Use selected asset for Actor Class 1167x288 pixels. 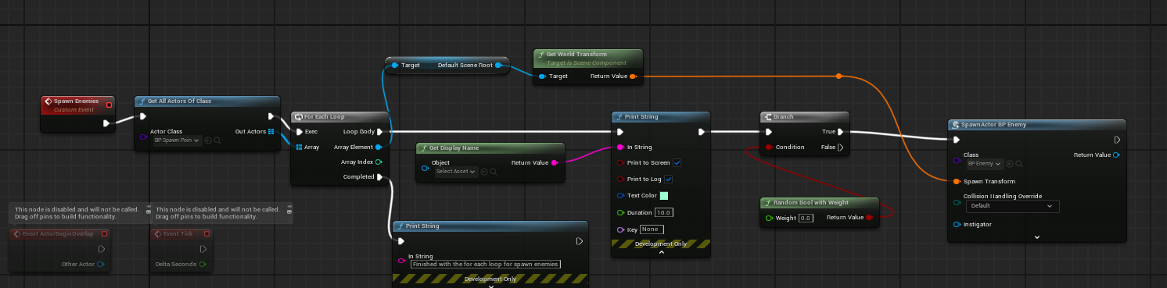tap(208, 140)
